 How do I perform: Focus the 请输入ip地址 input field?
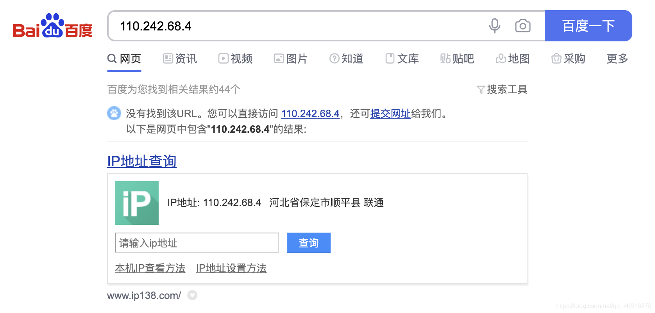197,243
